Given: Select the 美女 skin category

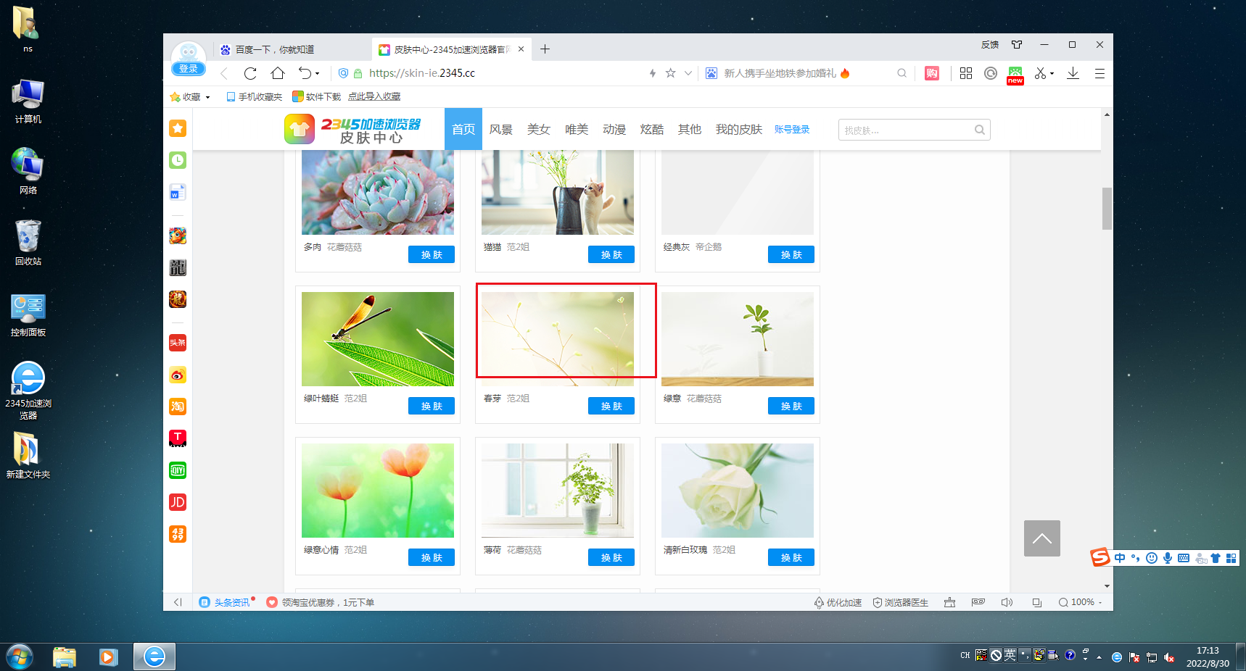Looking at the screenshot, I should coord(539,130).
